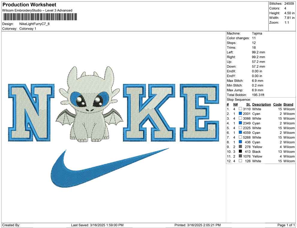Click the Colorway 1 value
Screen dimensions: 297x228
[x=28, y=29]
